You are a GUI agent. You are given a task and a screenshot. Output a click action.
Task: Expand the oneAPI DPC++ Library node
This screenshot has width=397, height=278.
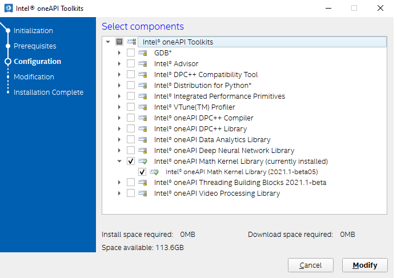[119, 129]
